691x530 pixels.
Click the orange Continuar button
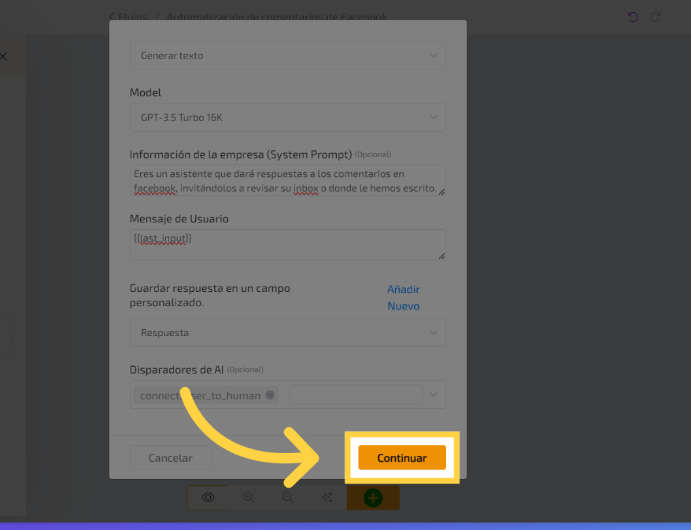[402, 458]
